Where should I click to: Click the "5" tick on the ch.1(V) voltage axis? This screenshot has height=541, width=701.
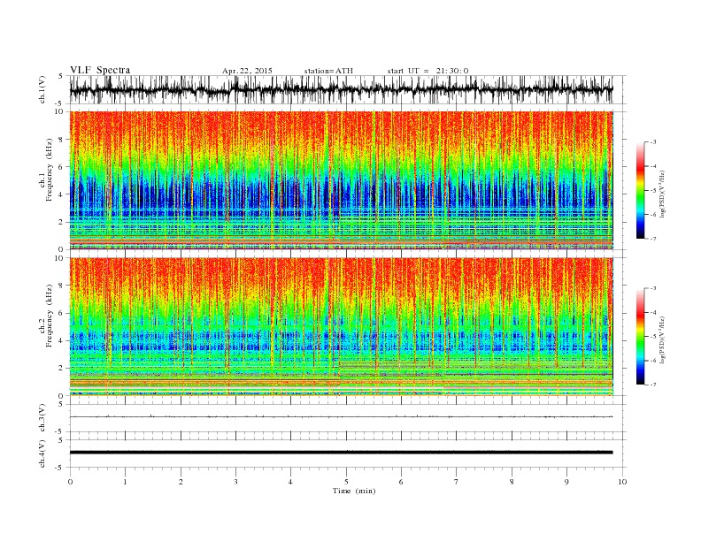click(61, 76)
